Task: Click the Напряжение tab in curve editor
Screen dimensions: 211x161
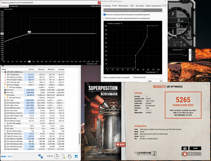Action: [5, 6]
